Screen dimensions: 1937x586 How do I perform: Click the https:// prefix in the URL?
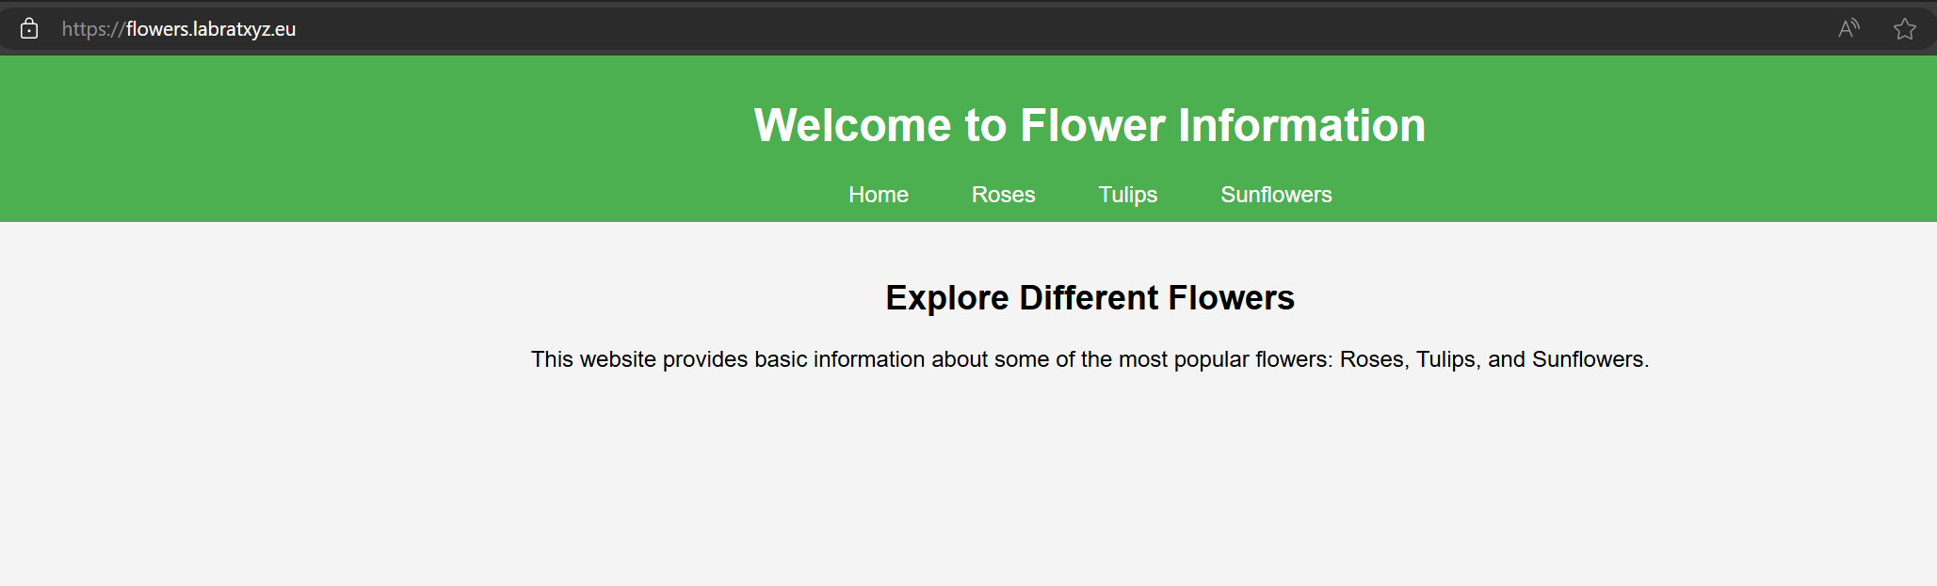tap(92, 29)
